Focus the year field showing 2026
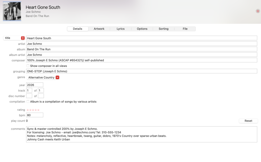The image size is (261, 162). point(35,85)
